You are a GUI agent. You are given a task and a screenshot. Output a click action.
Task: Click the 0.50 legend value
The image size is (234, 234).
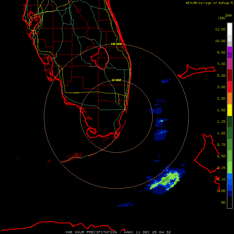[221, 156]
